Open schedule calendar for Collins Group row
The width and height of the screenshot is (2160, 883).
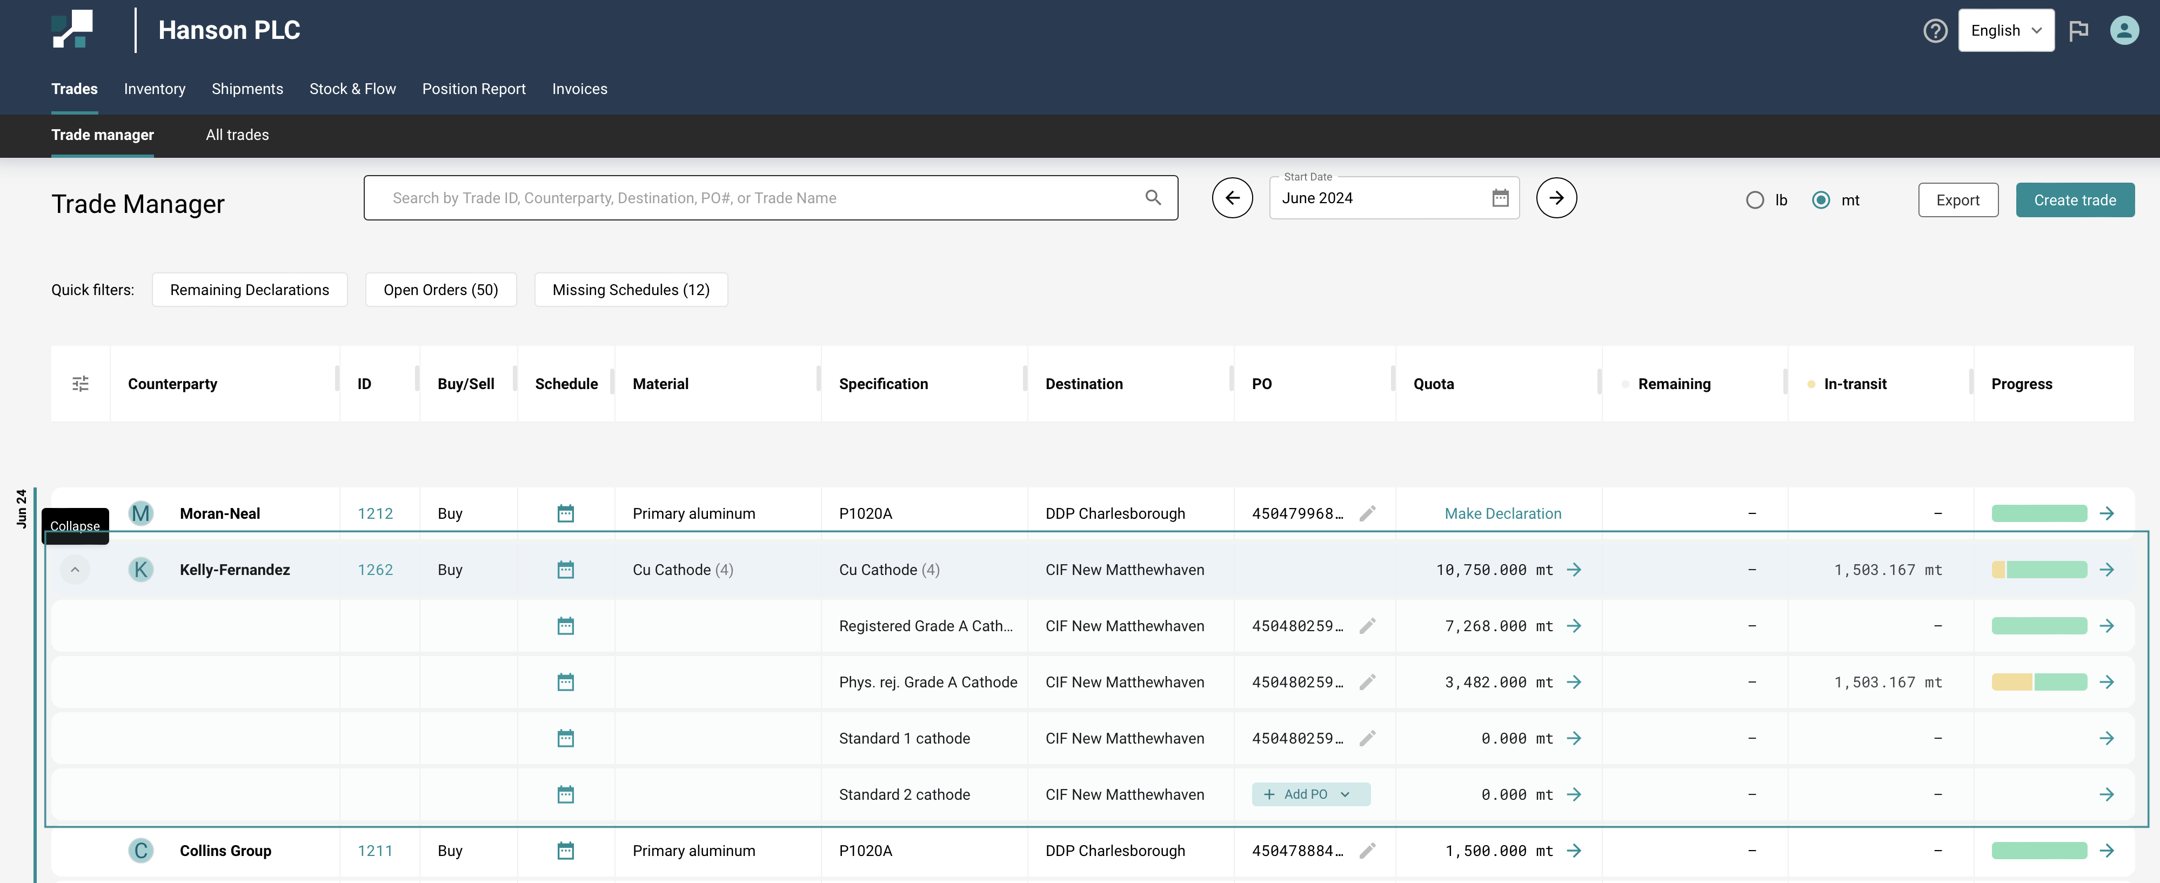pyautogui.click(x=566, y=850)
